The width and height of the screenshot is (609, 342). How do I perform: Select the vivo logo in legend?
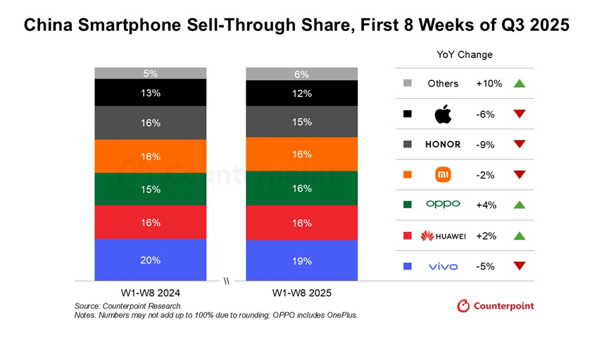(443, 266)
